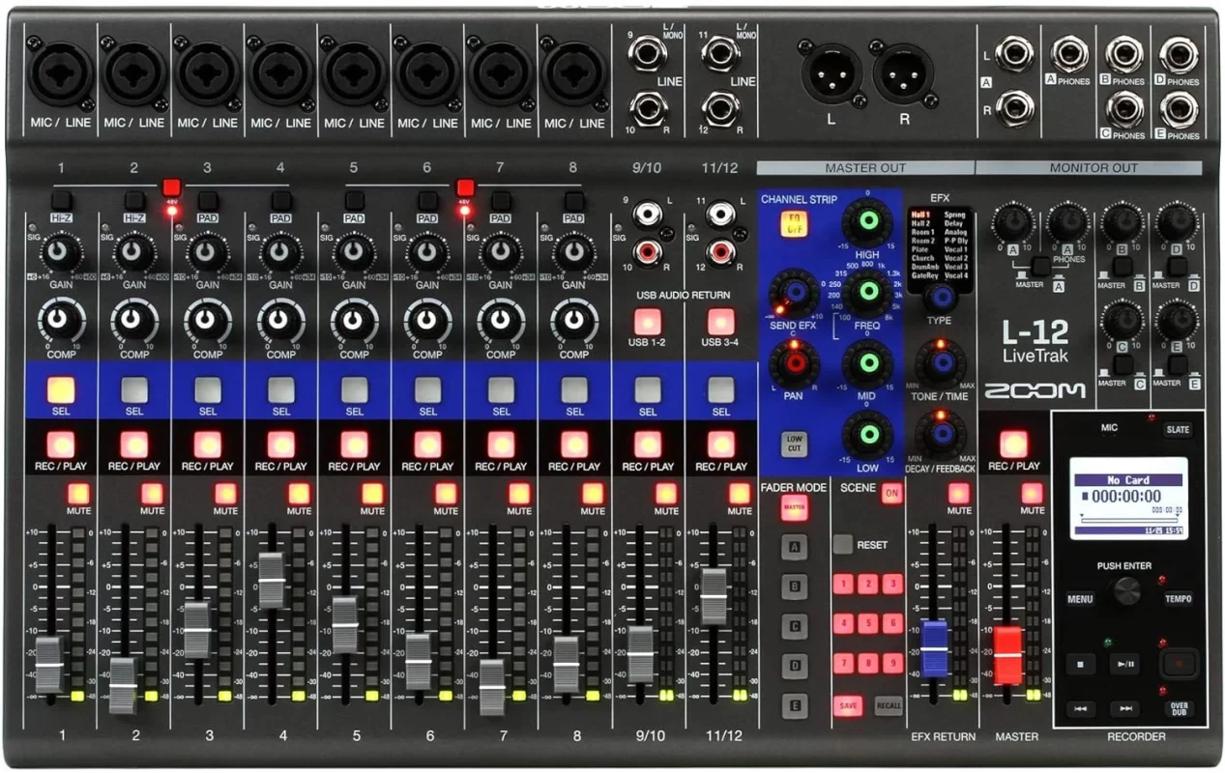Image resolution: width=1225 pixels, height=773 pixels.
Task: Mute channel 6
Action: [445, 494]
